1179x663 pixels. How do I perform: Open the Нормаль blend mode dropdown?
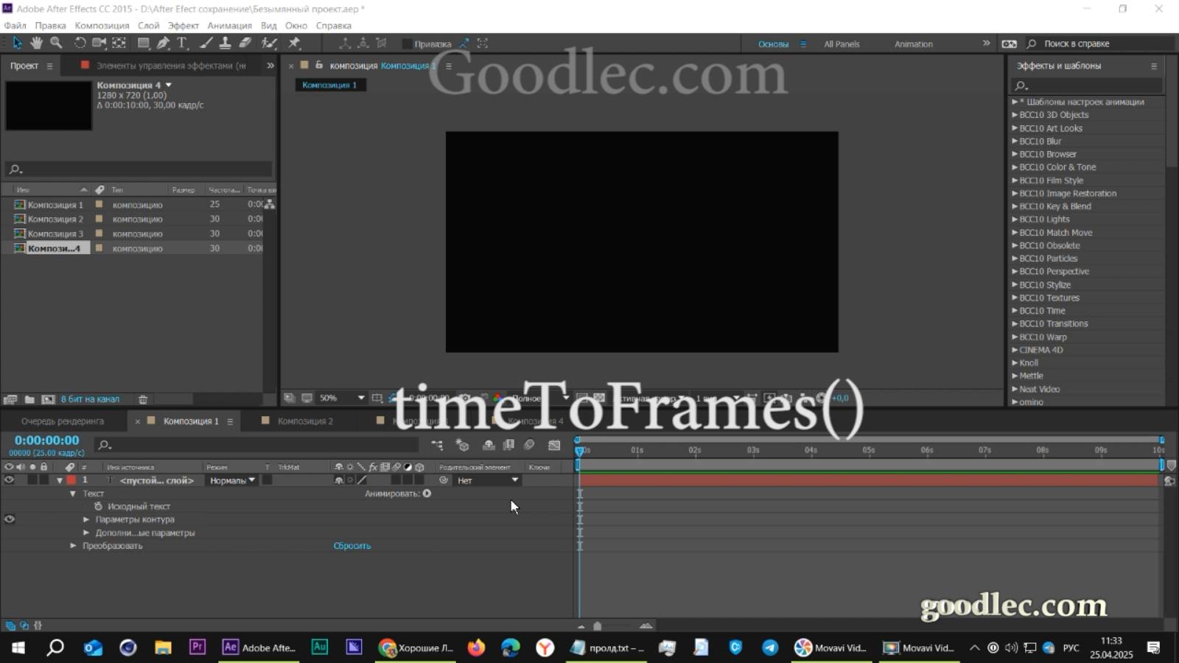pos(231,480)
